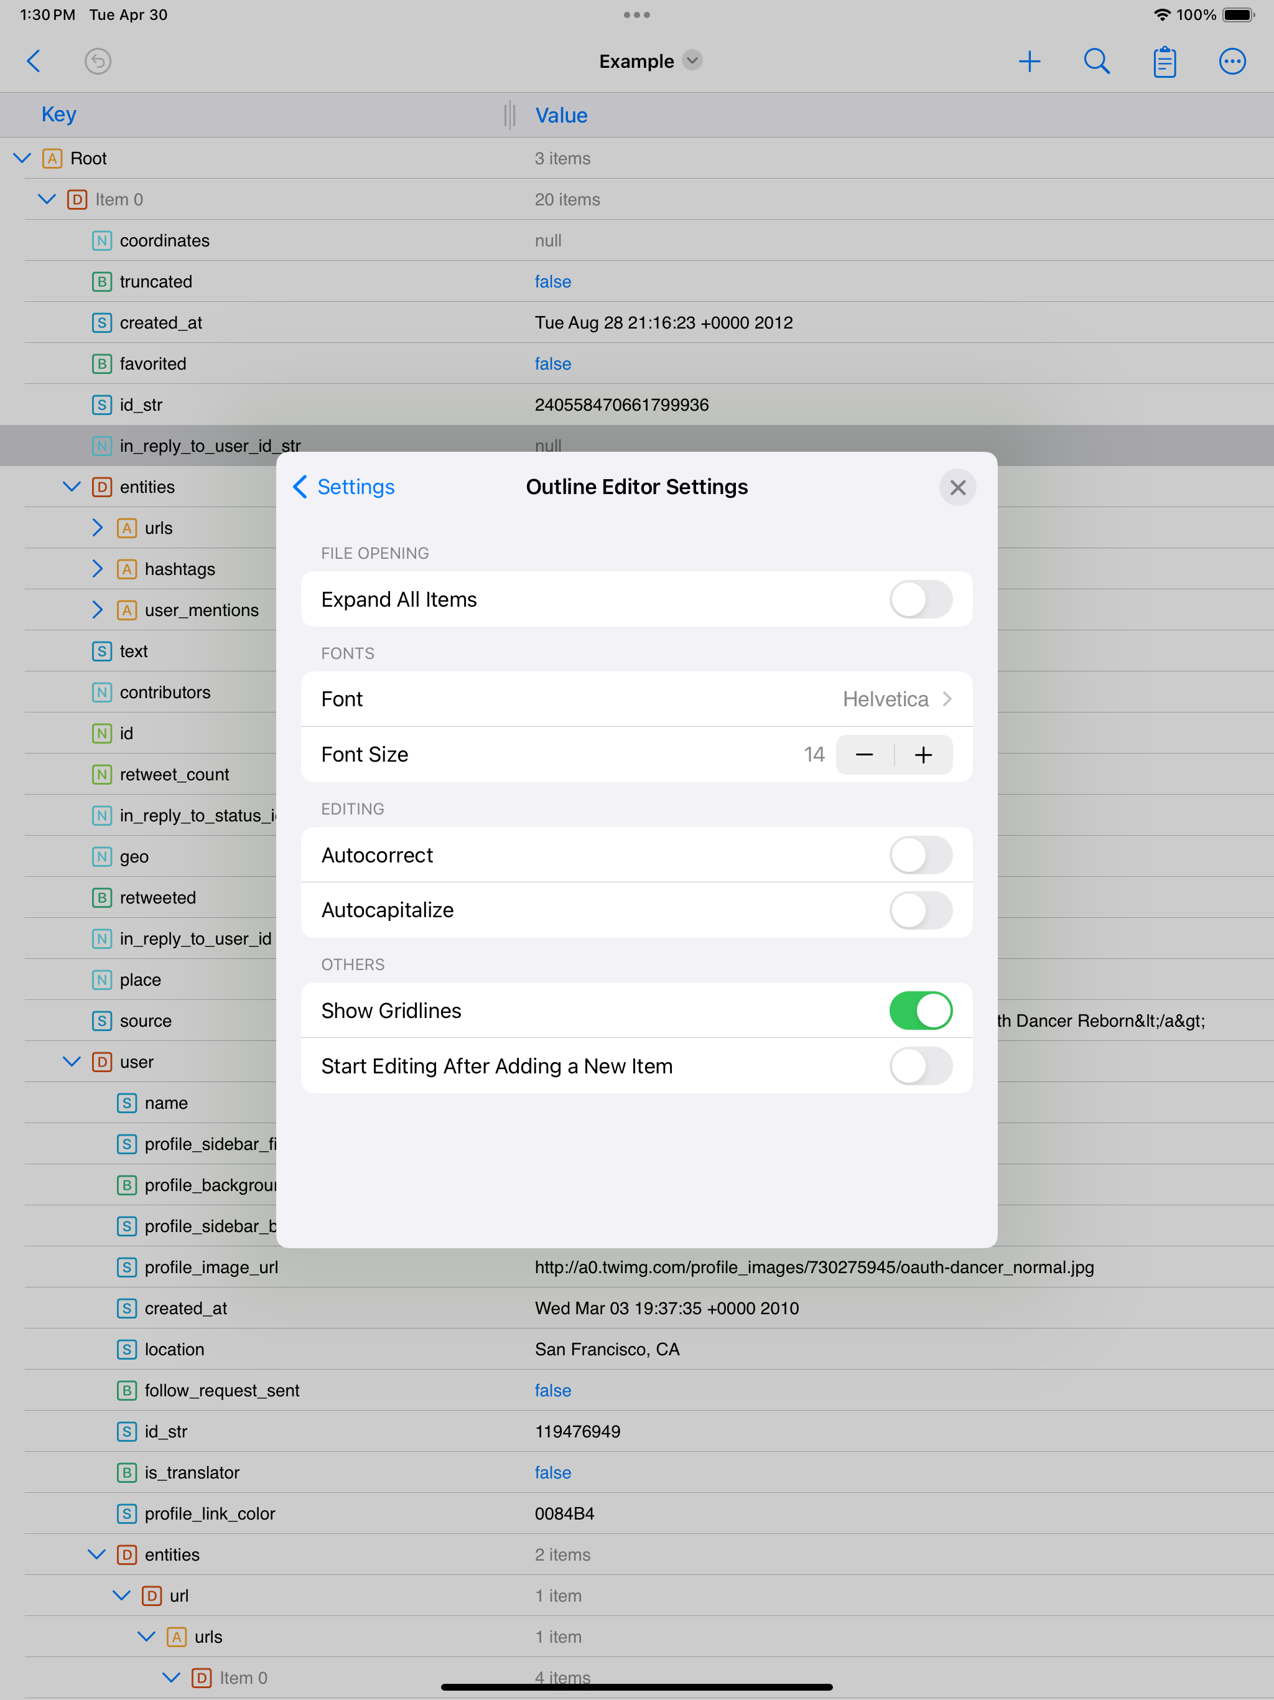Viewport: 1274px width, 1700px height.
Task: Select the in_reply_to_user_id_str row
Action: pos(636,446)
